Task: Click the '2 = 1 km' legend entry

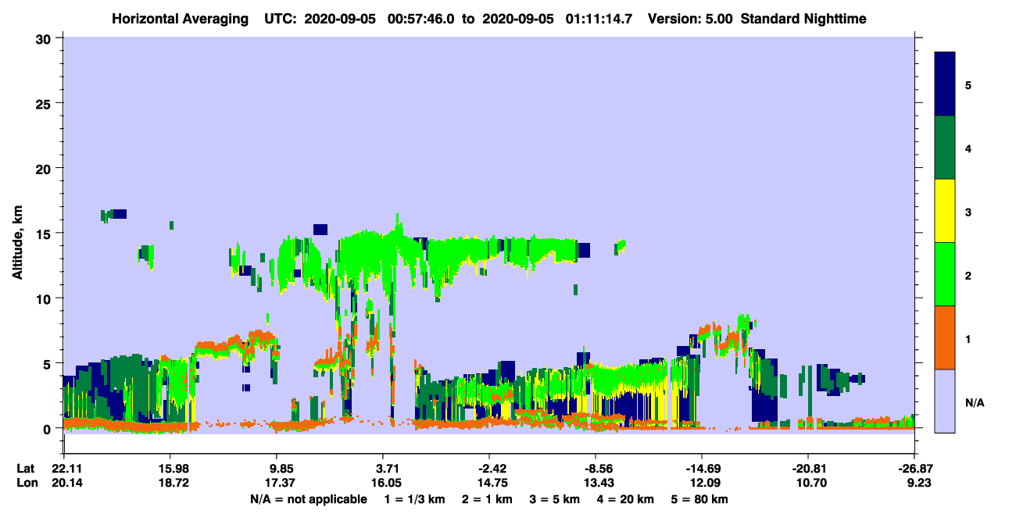Action: (x=487, y=499)
